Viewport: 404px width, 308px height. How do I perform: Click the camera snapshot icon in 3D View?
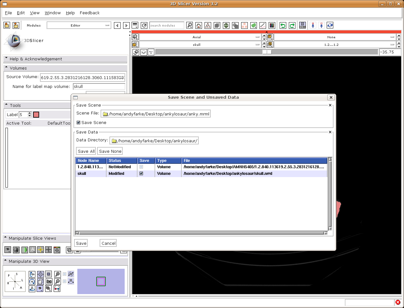(x=49, y=281)
